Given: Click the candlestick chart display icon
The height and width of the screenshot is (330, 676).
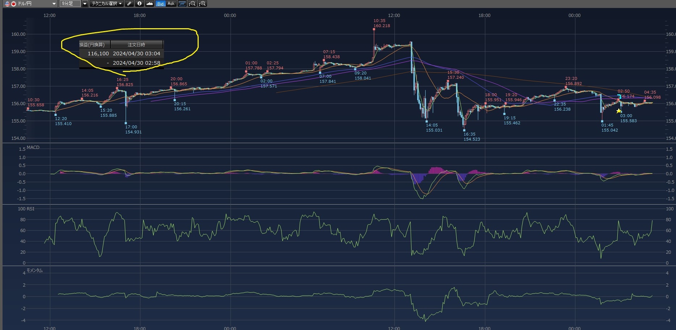Looking at the screenshot, I should click(x=182, y=4).
